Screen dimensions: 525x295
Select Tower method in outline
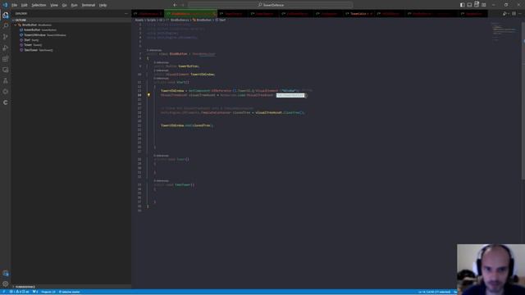point(31,45)
